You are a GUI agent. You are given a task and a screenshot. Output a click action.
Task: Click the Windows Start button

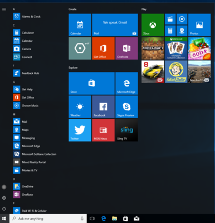click(x=4, y=219)
